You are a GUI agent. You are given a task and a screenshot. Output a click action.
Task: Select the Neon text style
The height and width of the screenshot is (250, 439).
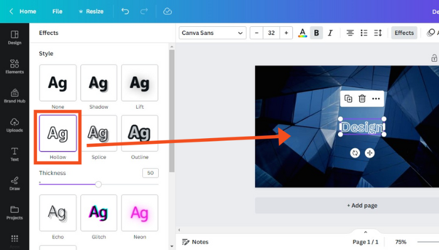point(139,213)
